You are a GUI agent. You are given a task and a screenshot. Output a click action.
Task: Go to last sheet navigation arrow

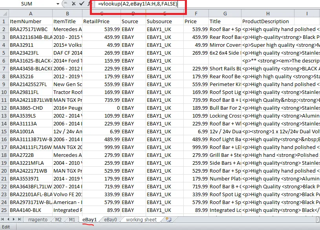point(19,219)
